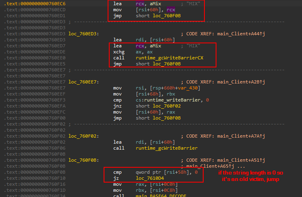Click xchg ax, ax instruction
Viewport: 302px width, 197px height.
click(133, 52)
